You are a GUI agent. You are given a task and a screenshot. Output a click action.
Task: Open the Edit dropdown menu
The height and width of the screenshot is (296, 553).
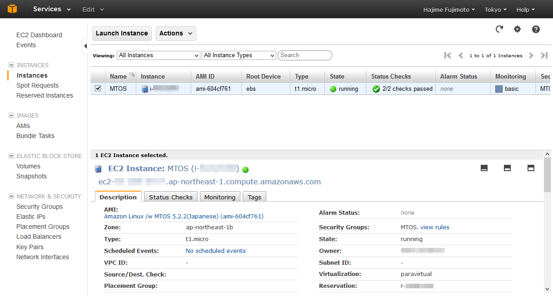[93, 9]
